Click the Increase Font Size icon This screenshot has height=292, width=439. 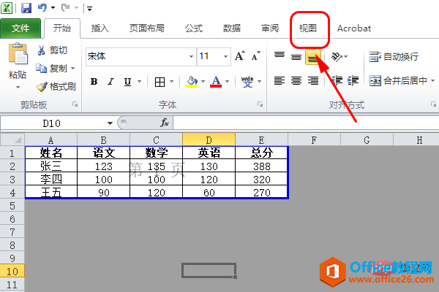241,56
